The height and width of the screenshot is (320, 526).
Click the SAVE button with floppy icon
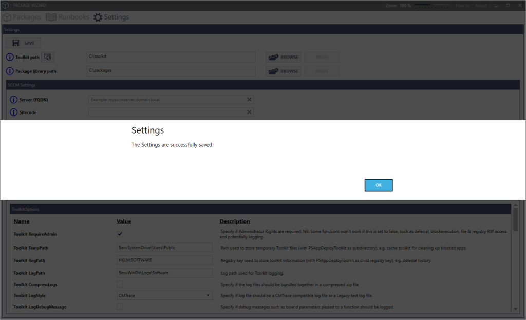click(24, 43)
